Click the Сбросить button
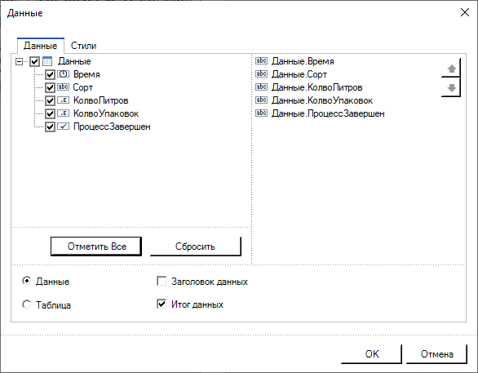This screenshot has height=373, width=478. click(196, 246)
